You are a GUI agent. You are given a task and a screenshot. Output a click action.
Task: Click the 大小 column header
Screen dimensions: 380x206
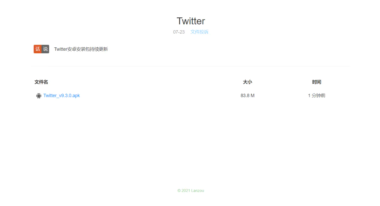(248, 82)
